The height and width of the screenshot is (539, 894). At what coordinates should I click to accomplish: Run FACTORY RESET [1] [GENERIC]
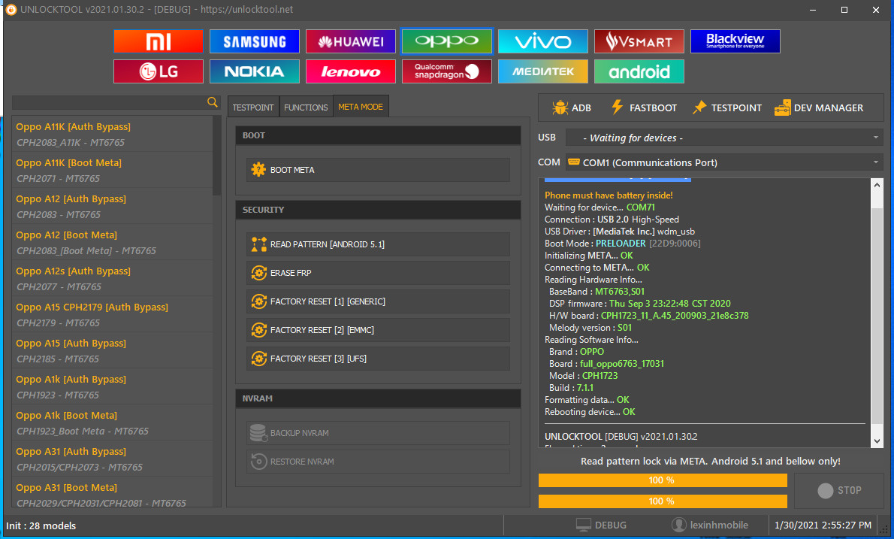click(x=378, y=301)
